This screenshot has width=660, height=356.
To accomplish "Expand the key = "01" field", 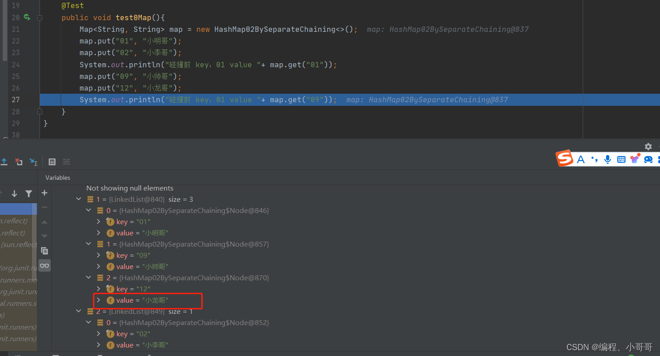I will [x=99, y=221].
